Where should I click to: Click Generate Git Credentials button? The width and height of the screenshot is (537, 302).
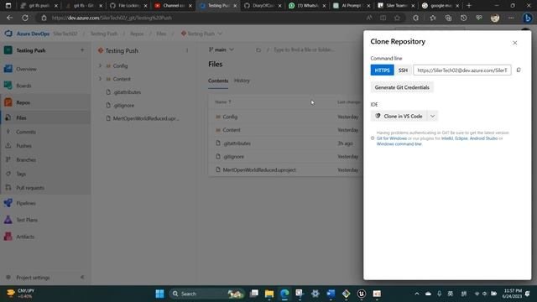(402, 87)
